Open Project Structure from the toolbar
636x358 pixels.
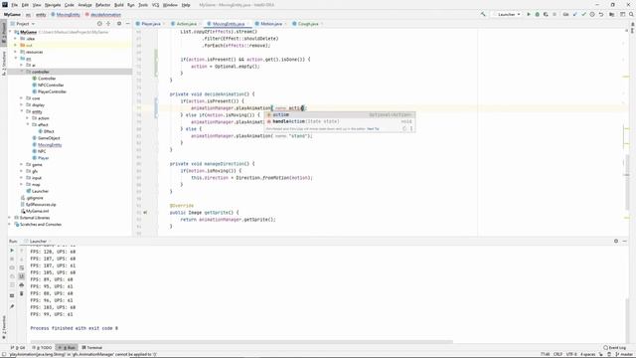pos(612,14)
